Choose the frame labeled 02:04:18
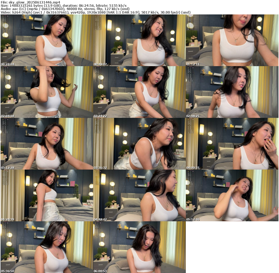 47,92
